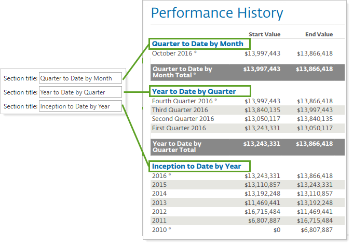Select the 2012 row label
The width and height of the screenshot is (353, 247).
pos(159,211)
